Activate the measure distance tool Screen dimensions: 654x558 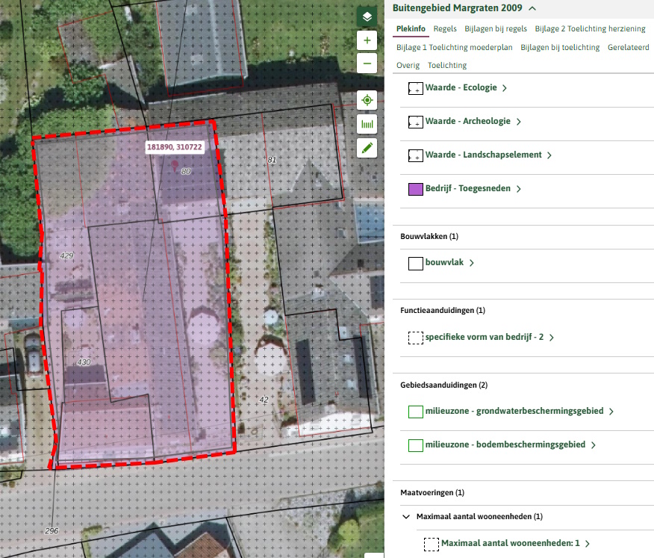tap(367, 124)
